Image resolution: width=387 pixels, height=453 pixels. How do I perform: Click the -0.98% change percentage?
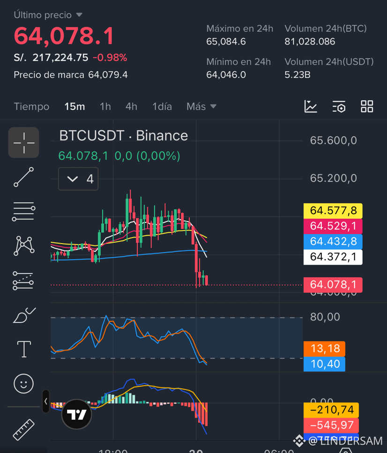(x=110, y=58)
